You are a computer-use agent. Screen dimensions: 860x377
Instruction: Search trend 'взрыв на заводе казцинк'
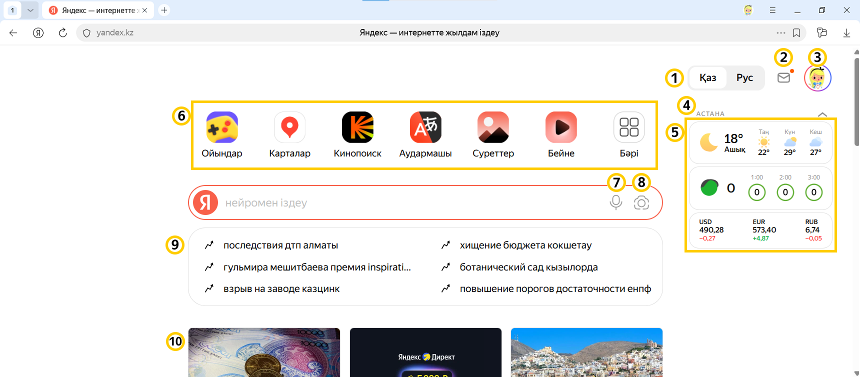pyautogui.click(x=281, y=289)
